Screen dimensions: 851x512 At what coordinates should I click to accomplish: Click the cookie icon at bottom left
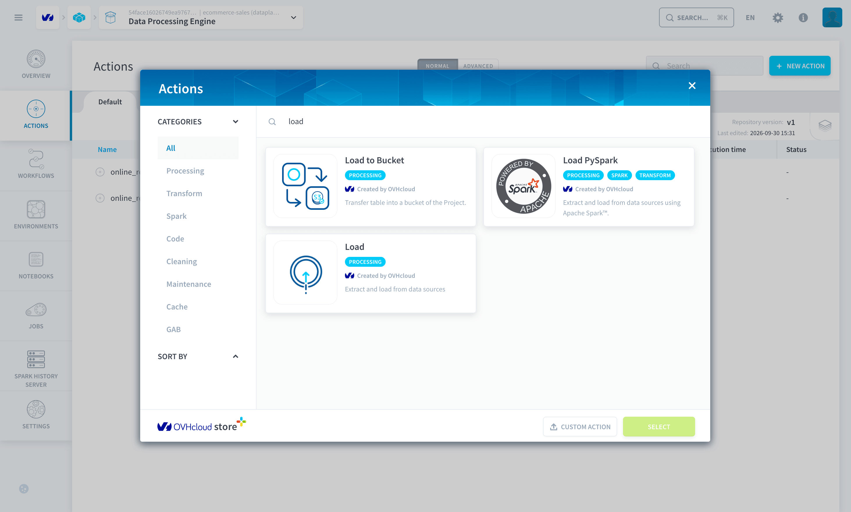24,489
